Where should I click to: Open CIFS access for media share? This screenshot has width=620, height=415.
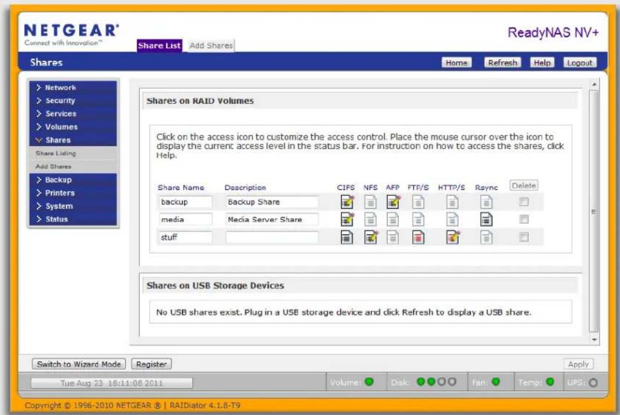347,219
